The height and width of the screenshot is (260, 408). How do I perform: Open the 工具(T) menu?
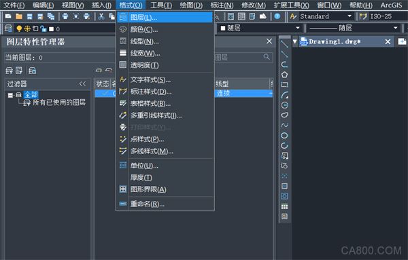pyautogui.click(x=161, y=5)
